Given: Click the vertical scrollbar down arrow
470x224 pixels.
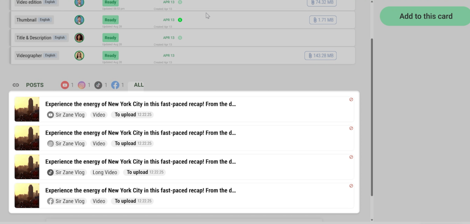Looking at the screenshot, I should click(x=372, y=220).
